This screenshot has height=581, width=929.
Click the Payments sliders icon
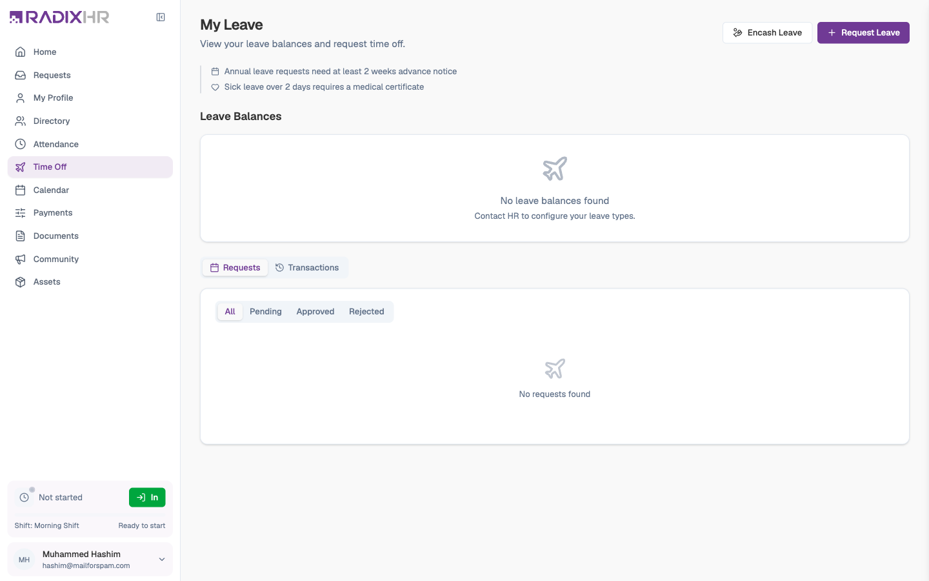[21, 213]
